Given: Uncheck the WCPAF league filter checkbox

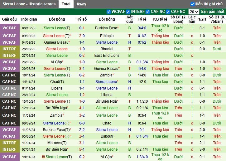Looking at the screenshot, I should point(108,12).
